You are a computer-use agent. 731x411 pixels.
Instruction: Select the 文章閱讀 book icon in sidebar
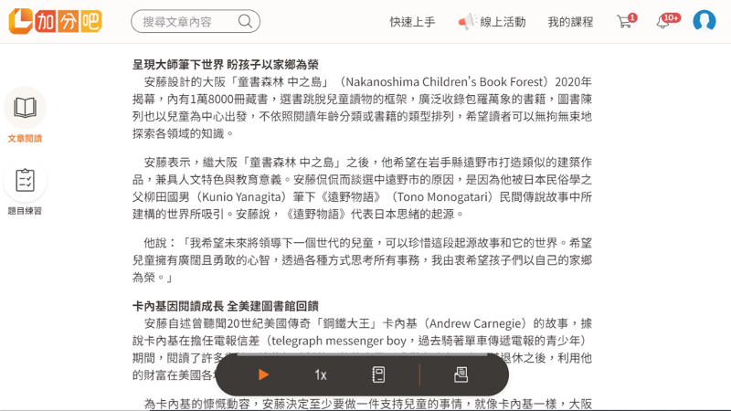coord(25,107)
